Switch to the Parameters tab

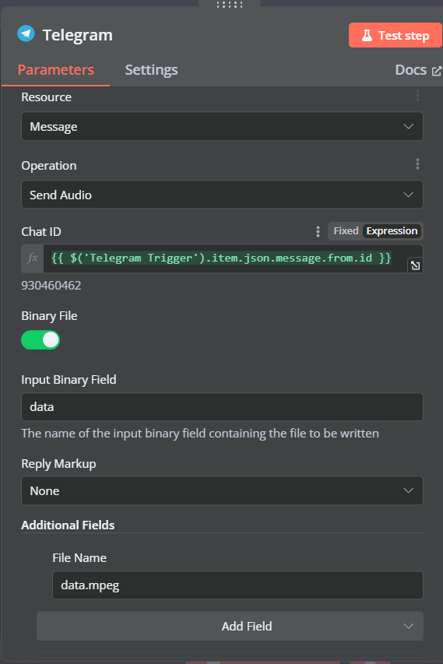pyautogui.click(x=55, y=70)
